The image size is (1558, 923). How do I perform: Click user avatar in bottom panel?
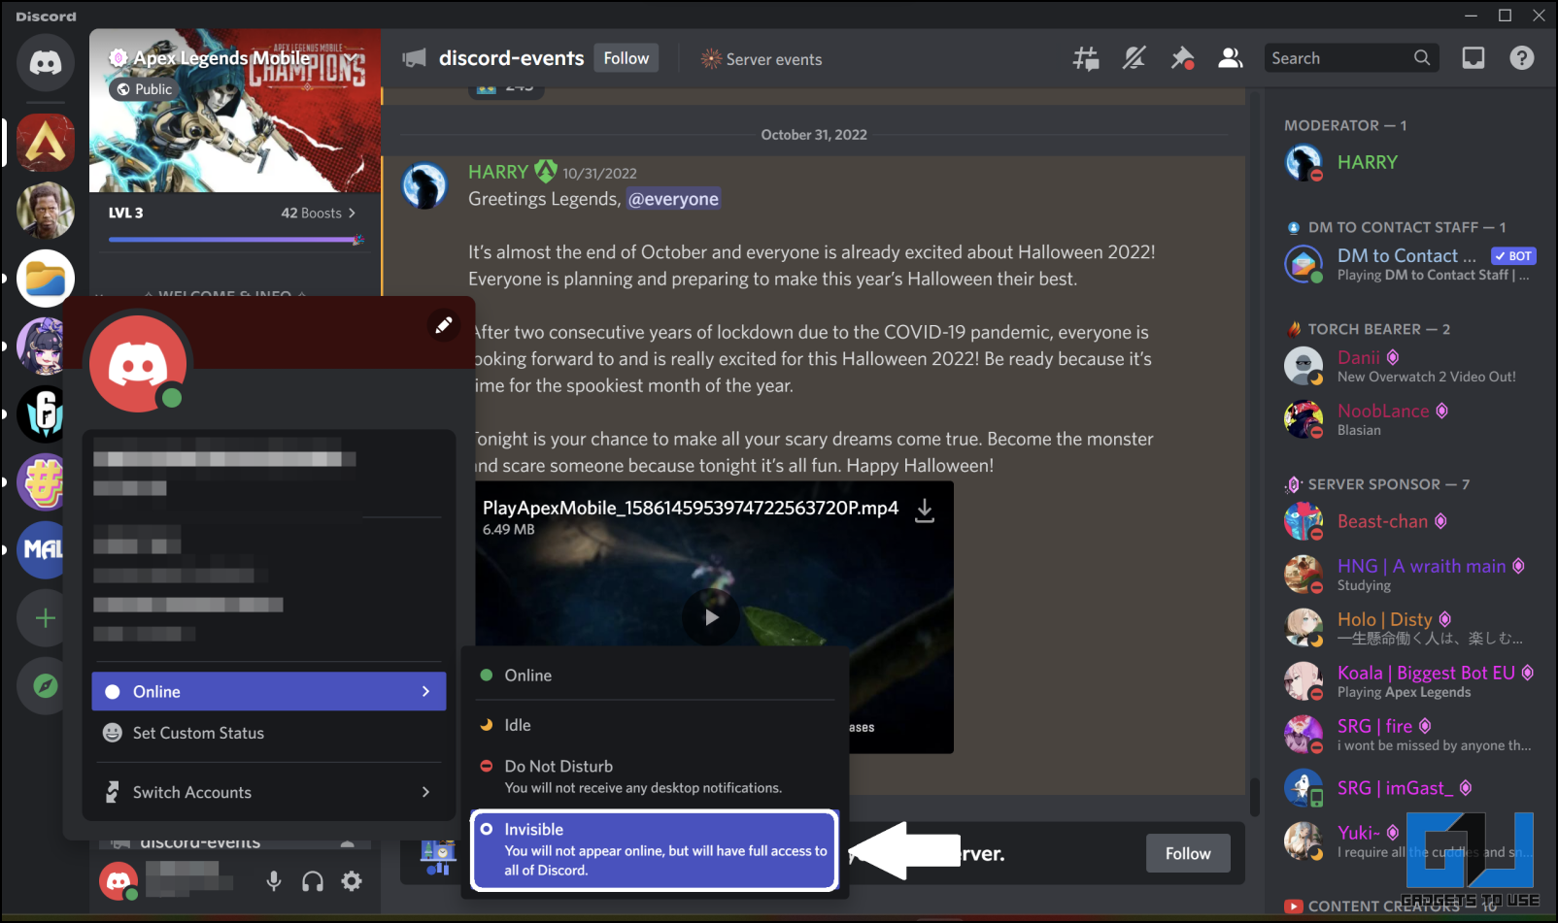(x=119, y=881)
